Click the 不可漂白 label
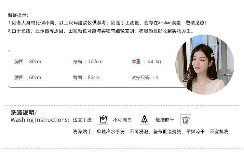Image resolution: width=244 pixels, height=156 pixels. point(122,120)
